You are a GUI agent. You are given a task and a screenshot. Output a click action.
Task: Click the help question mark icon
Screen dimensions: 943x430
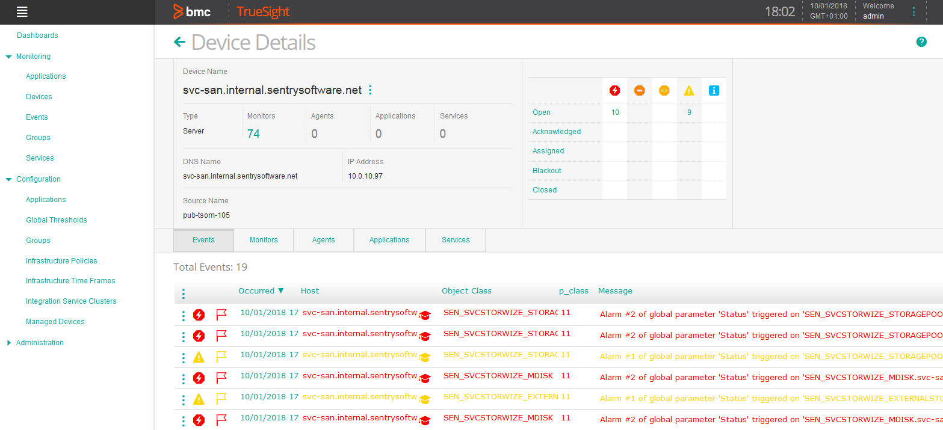click(x=921, y=42)
